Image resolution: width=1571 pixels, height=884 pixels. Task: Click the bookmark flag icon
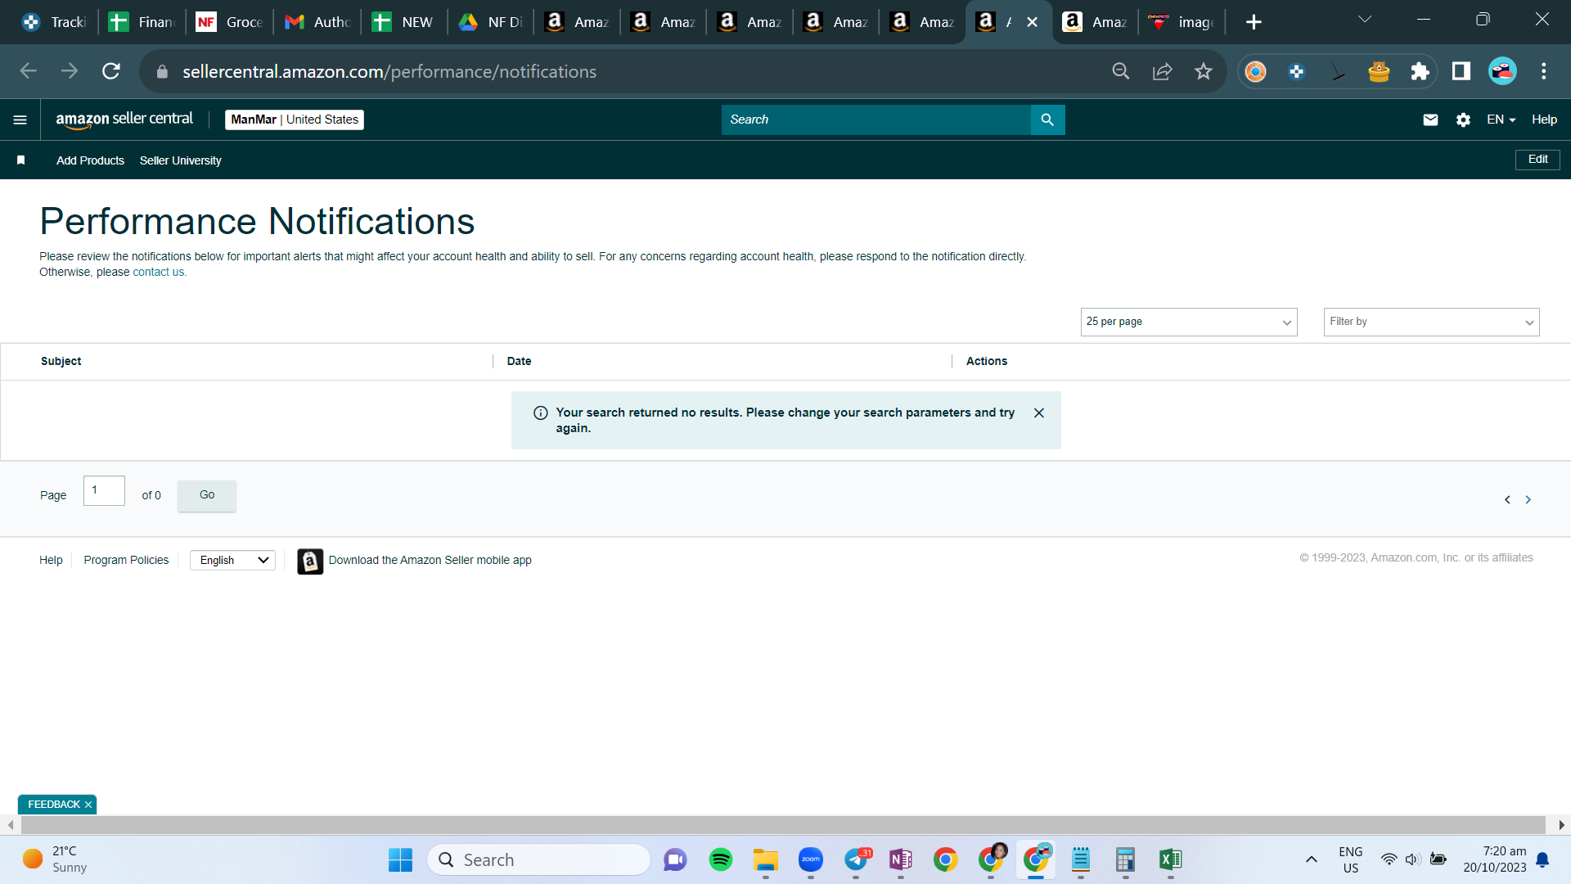[x=21, y=160]
